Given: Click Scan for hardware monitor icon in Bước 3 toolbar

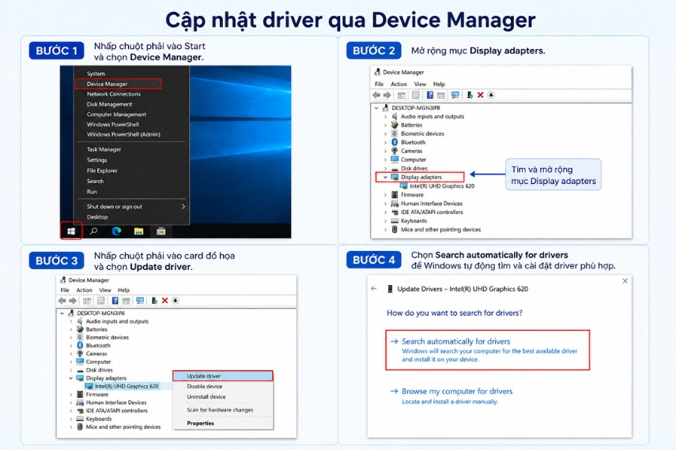Looking at the screenshot, I should tap(140, 301).
